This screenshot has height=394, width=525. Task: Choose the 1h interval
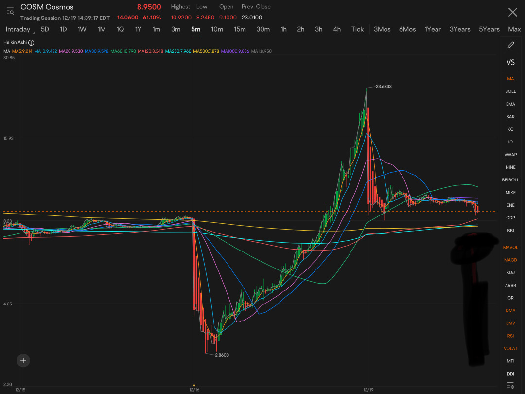(x=283, y=29)
